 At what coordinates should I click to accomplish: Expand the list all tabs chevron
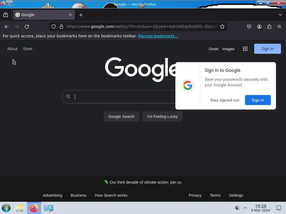coord(280,15)
